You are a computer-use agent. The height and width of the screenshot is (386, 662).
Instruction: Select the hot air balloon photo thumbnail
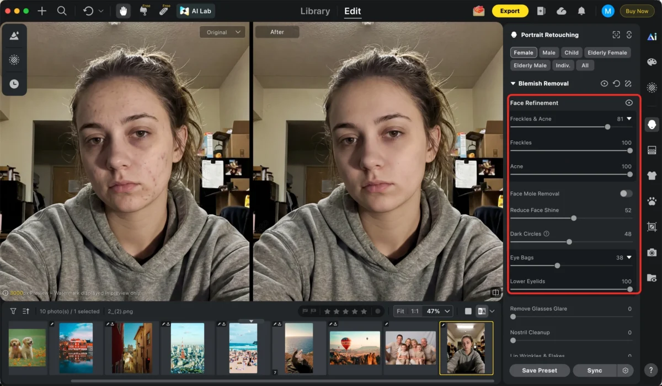(355, 348)
